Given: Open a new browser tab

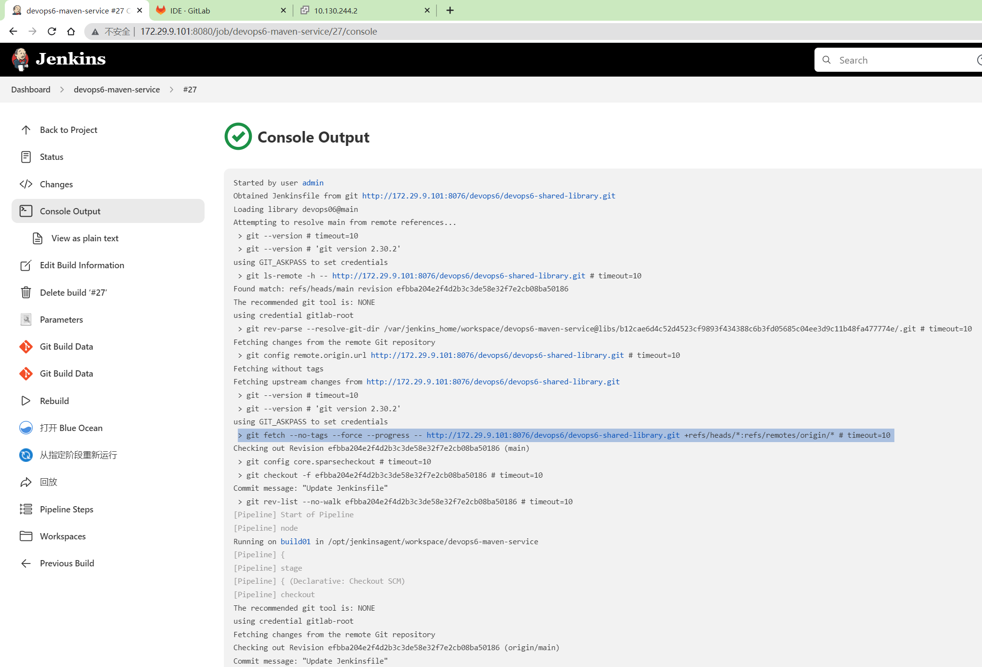Looking at the screenshot, I should 450,10.
